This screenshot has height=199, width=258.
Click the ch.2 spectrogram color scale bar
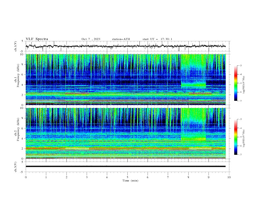(x=236, y=137)
